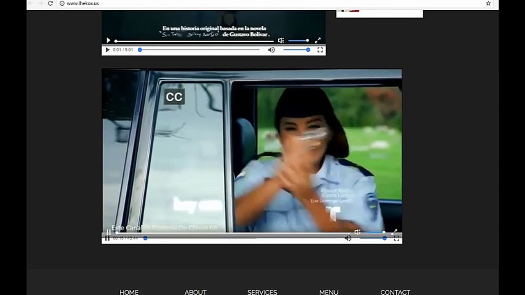Expand the top video using the overlay arrows icon
This screenshot has width=525, height=295.
[318, 40]
